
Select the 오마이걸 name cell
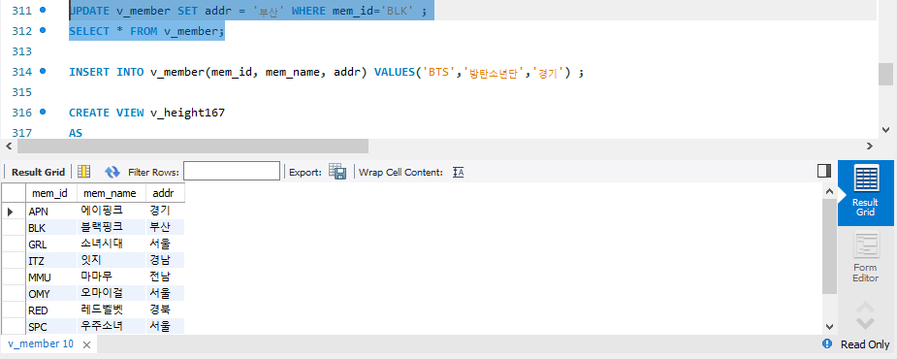click(x=111, y=294)
